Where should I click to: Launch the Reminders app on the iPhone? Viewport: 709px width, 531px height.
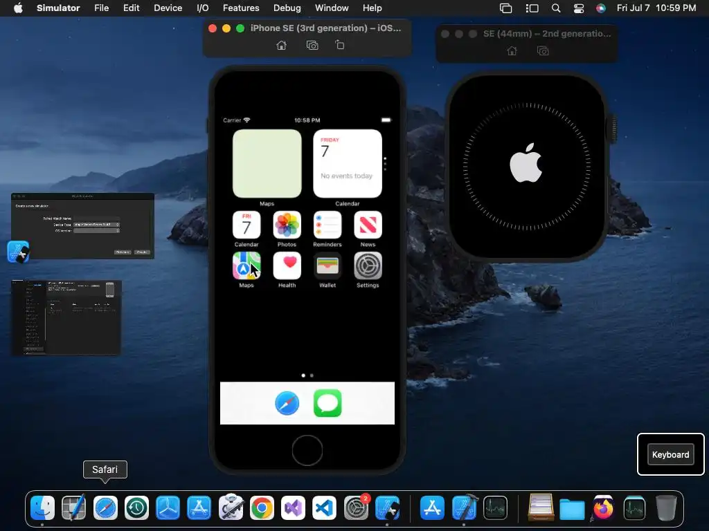point(327,225)
